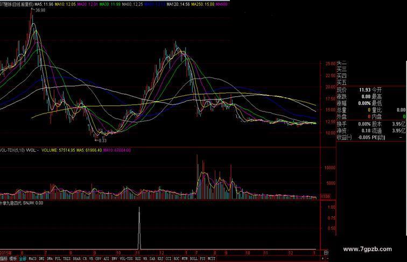The width and height of the screenshot is (407, 262).
Task: Click the MA10: 12.05 legend label
Action: tap(65, 4)
